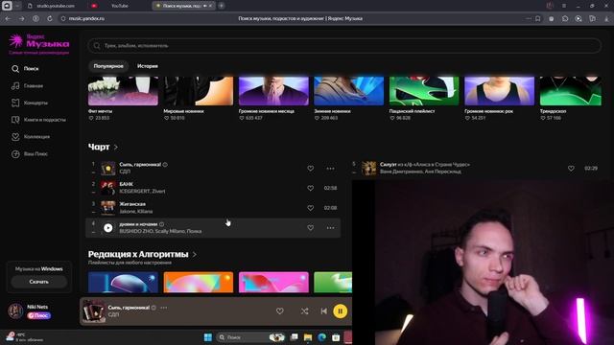Screen dimensions: 614x345
Task: Expand the Редакция x Алгоритмы section chevron
Action: 195,255
